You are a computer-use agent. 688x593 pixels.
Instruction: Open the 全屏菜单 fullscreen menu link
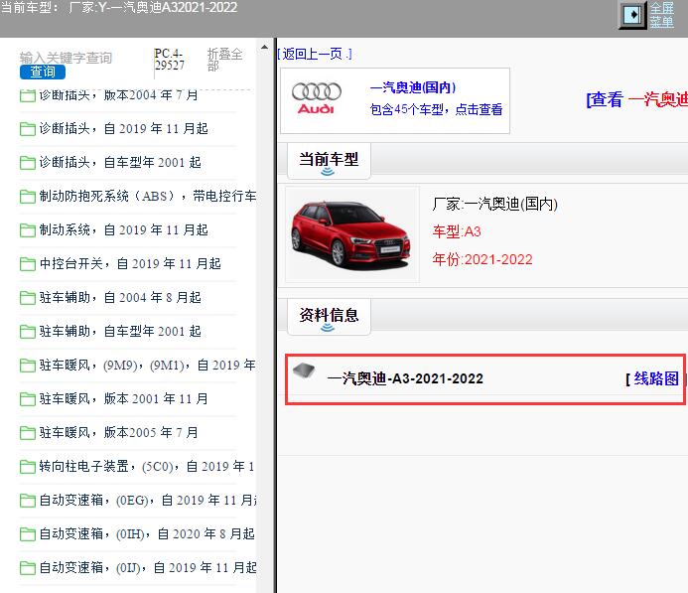pos(661,15)
